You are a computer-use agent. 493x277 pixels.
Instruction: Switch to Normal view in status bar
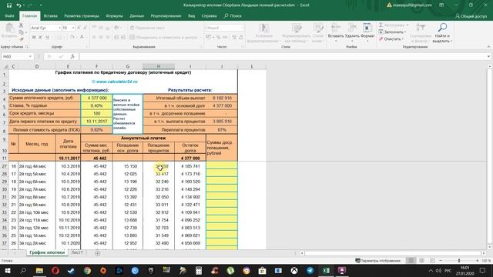pos(411,261)
